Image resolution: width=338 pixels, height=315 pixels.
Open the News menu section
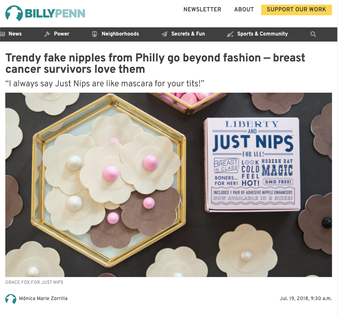pyautogui.click(x=15, y=34)
